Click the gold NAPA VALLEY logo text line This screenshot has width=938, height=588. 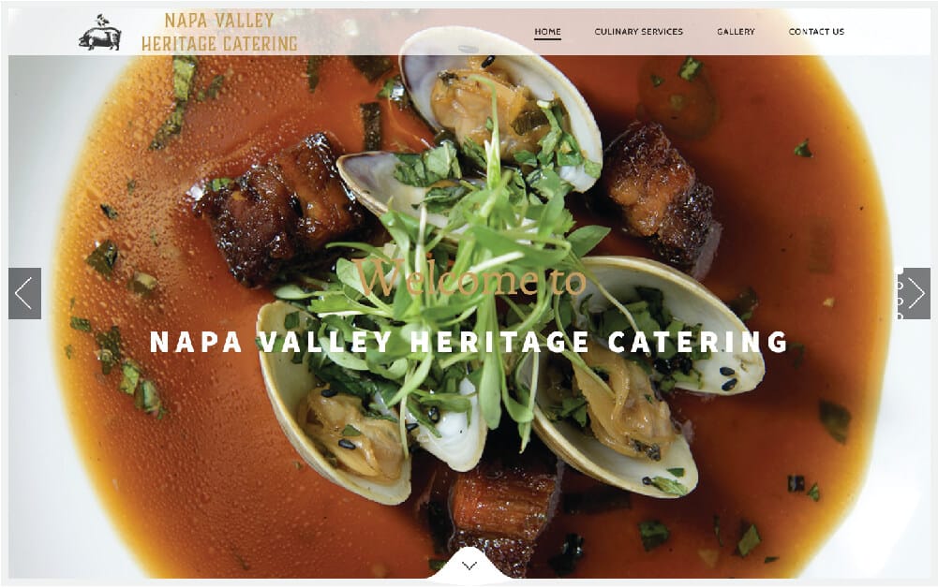pyautogui.click(x=219, y=21)
